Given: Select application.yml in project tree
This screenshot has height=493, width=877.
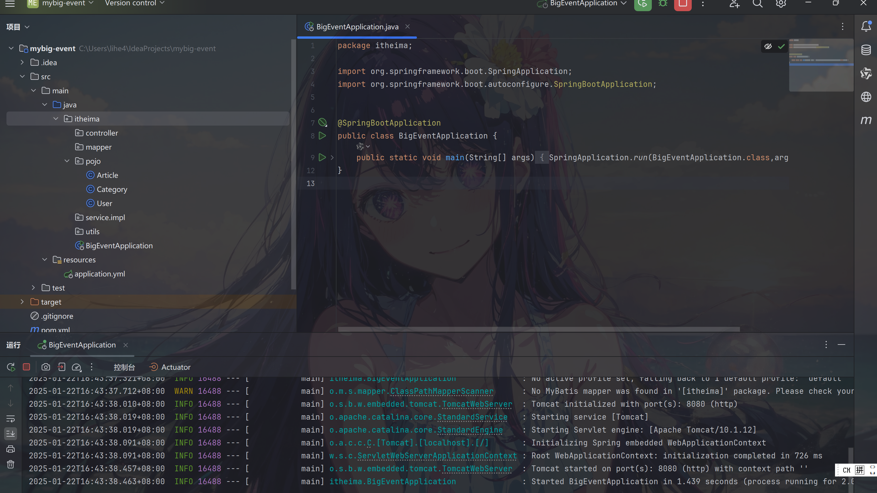Looking at the screenshot, I should (100, 274).
